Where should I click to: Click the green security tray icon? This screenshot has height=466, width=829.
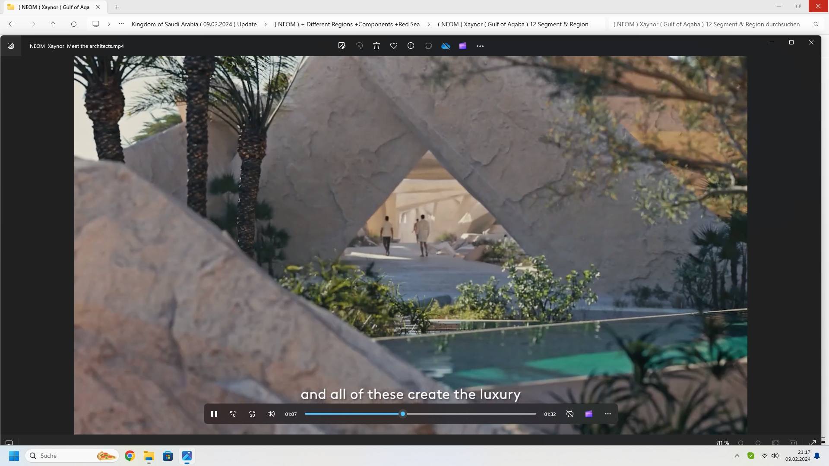(751, 456)
